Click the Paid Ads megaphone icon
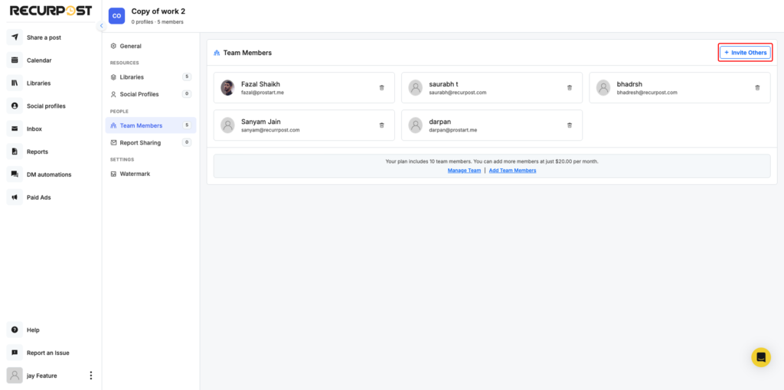 pyautogui.click(x=15, y=197)
